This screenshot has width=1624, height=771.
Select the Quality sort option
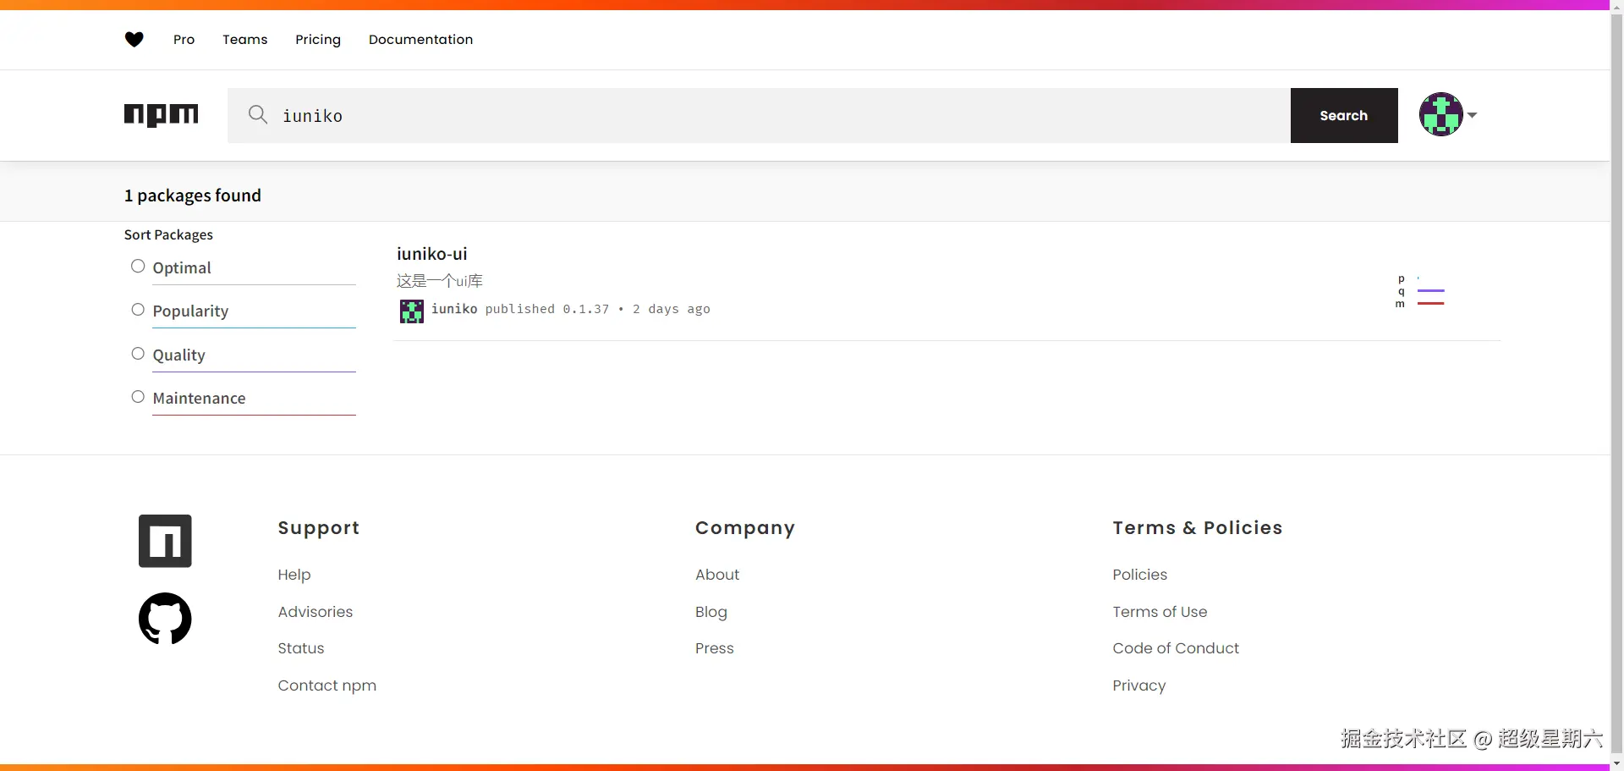tap(138, 354)
